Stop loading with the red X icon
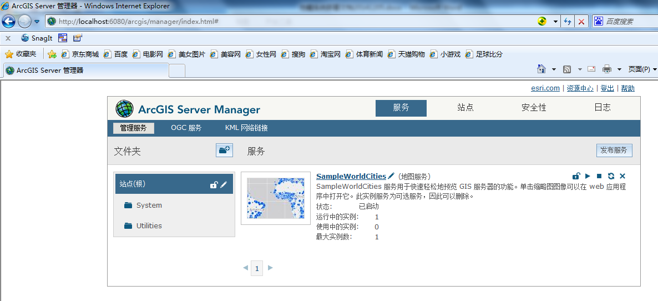This screenshot has height=301, width=658. (x=581, y=22)
